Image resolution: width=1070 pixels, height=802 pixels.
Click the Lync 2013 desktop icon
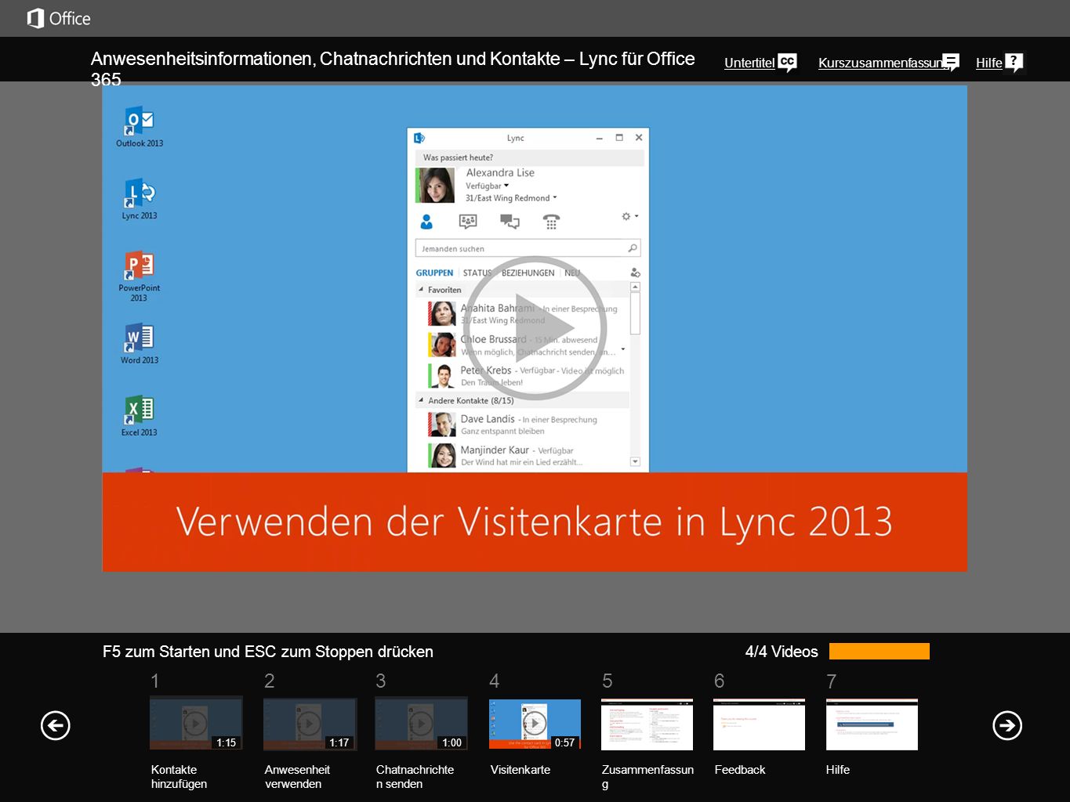click(140, 199)
